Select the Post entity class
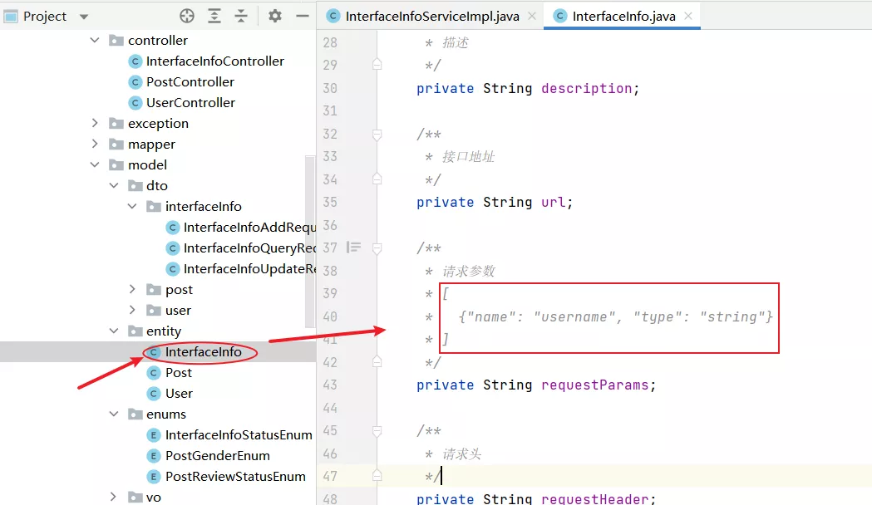The image size is (872, 505). [179, 372]
